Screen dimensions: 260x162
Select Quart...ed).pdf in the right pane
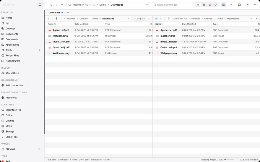[x=206, y=47]
